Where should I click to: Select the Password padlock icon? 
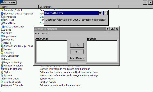tap(2, 53)
